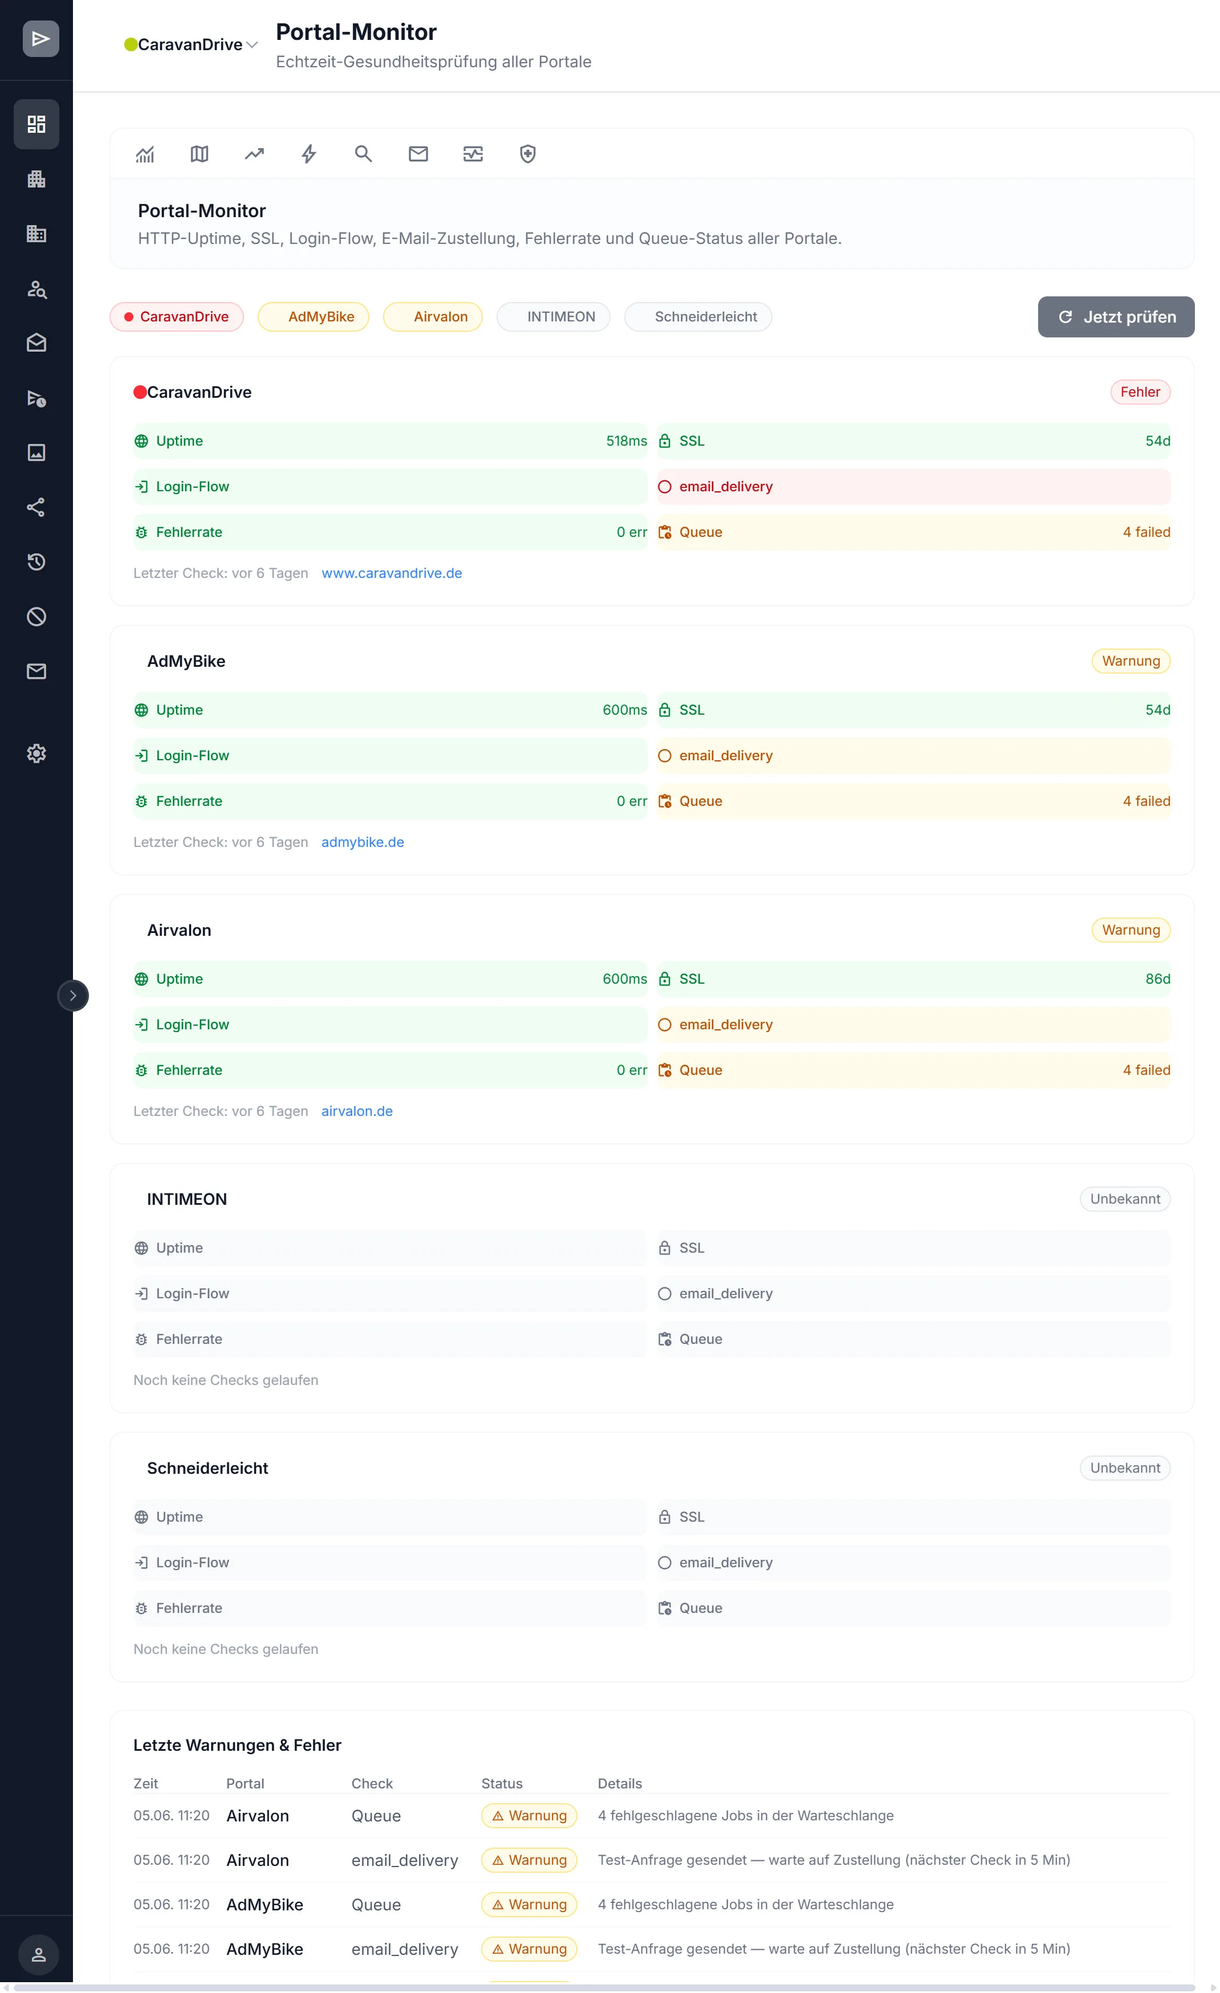Click AdMyBike email_delivery table row check

tap(405, 1949)
